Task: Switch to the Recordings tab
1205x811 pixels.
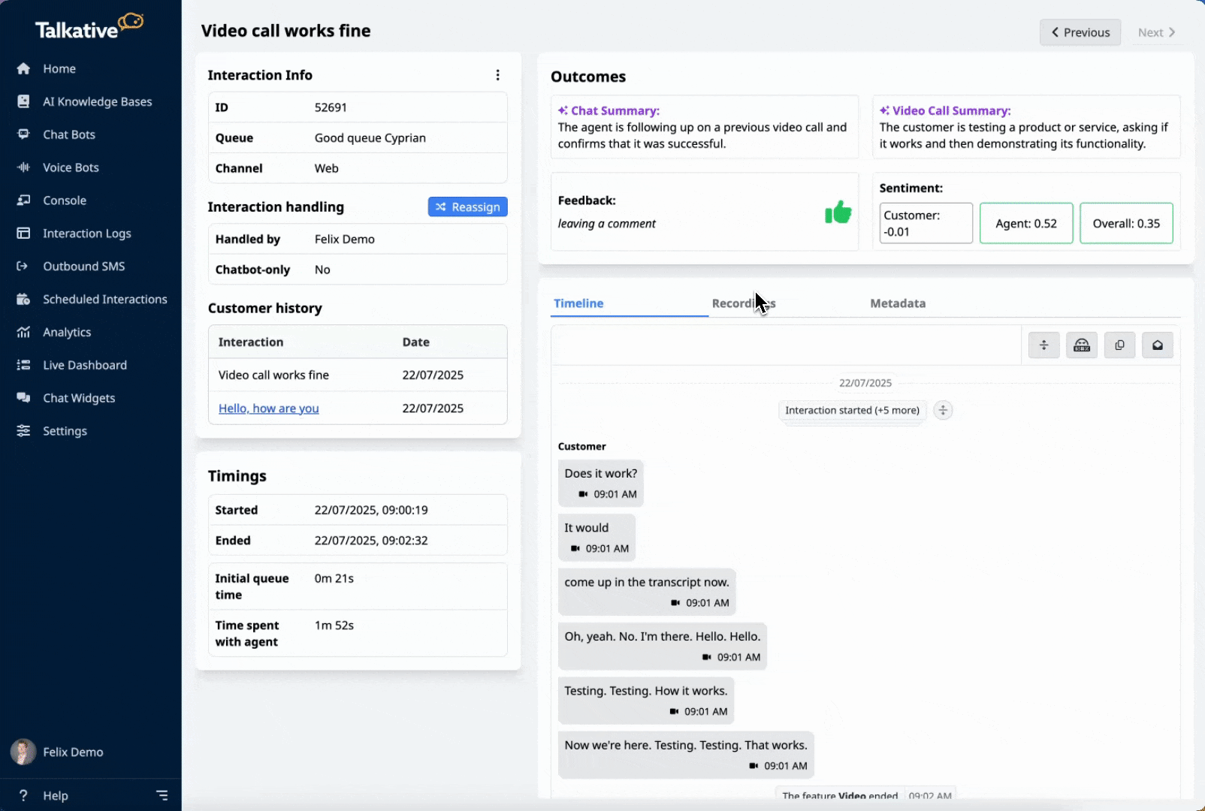Action: coord(743,303)
